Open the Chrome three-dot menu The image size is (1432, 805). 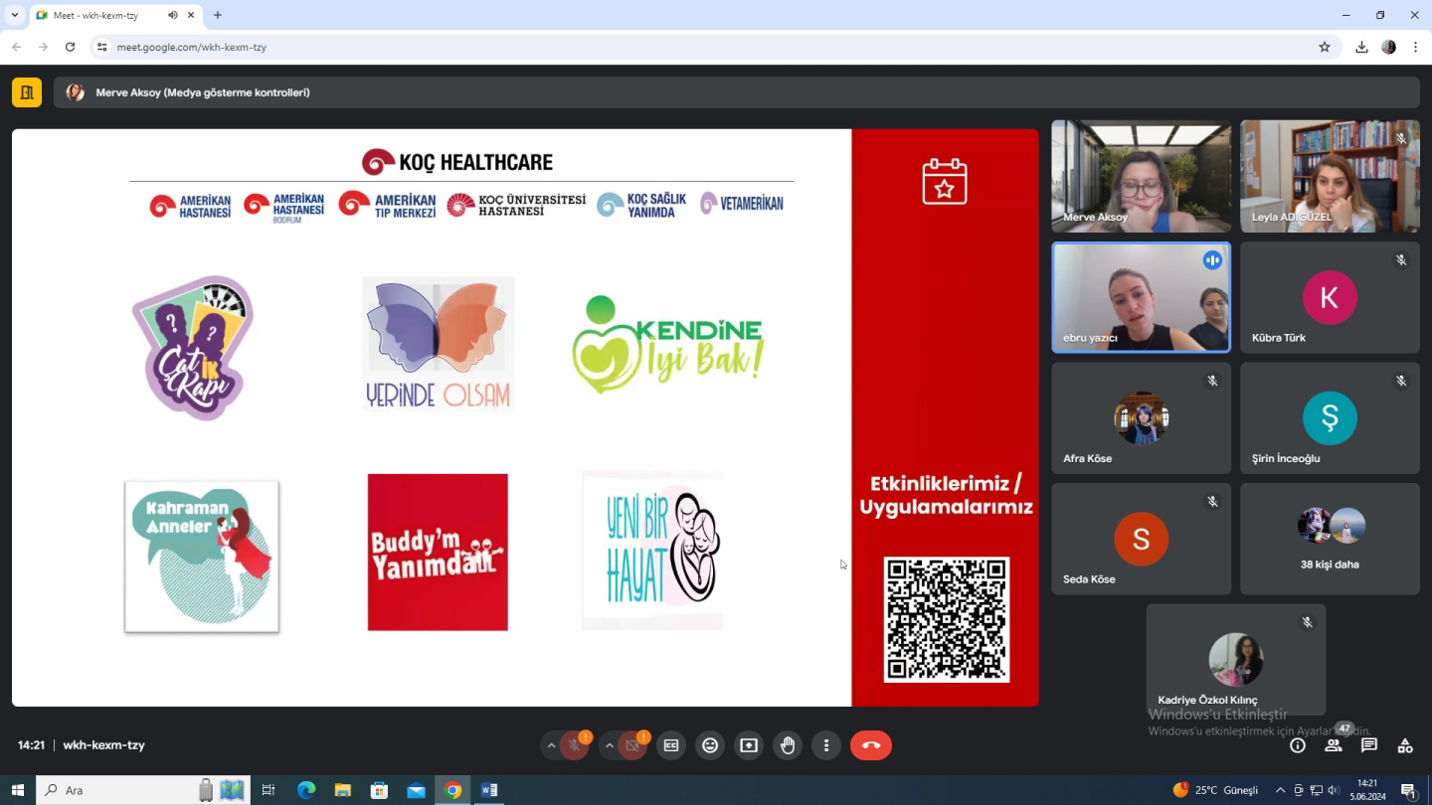(x=1415, y=47)
